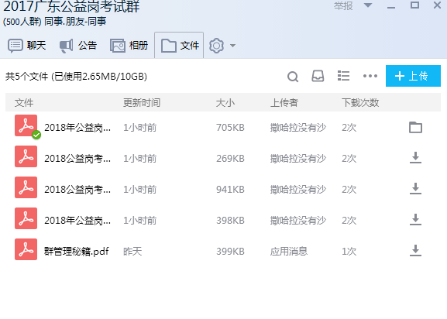Expand the dropdown arrow beside the gear
447x319 pixels.
(232, 46)
